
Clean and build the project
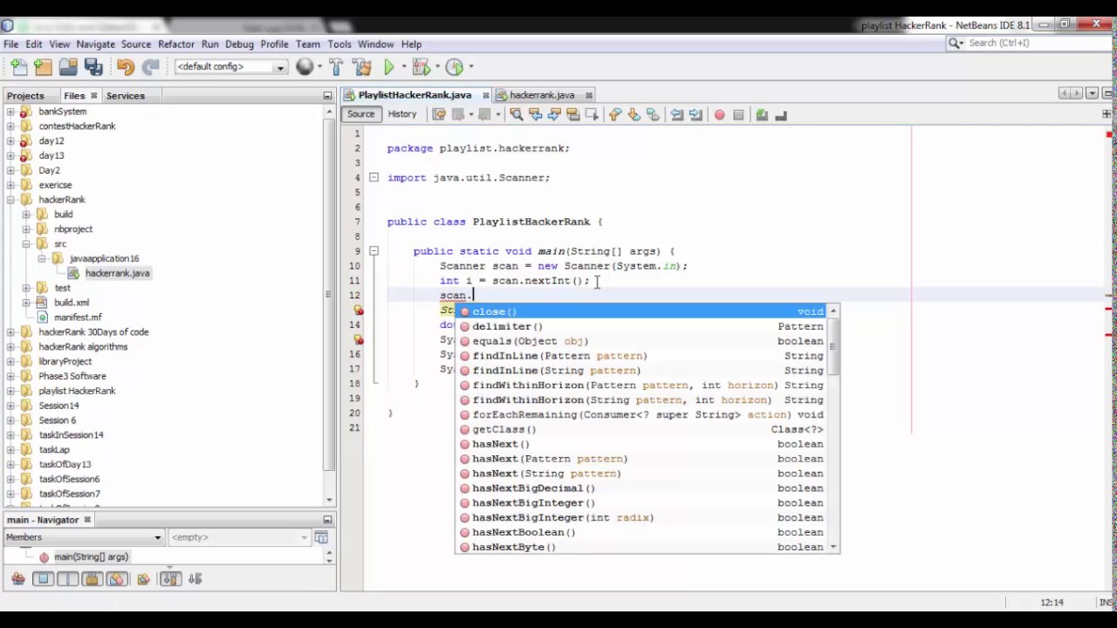click(x=362, y=66)
